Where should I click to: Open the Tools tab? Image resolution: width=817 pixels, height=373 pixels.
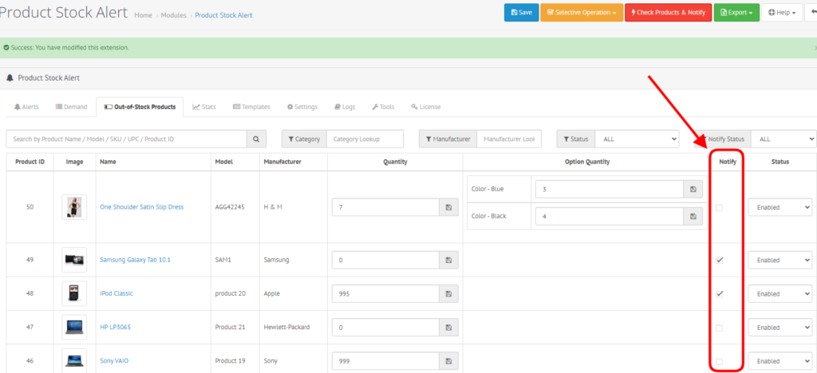383,107
